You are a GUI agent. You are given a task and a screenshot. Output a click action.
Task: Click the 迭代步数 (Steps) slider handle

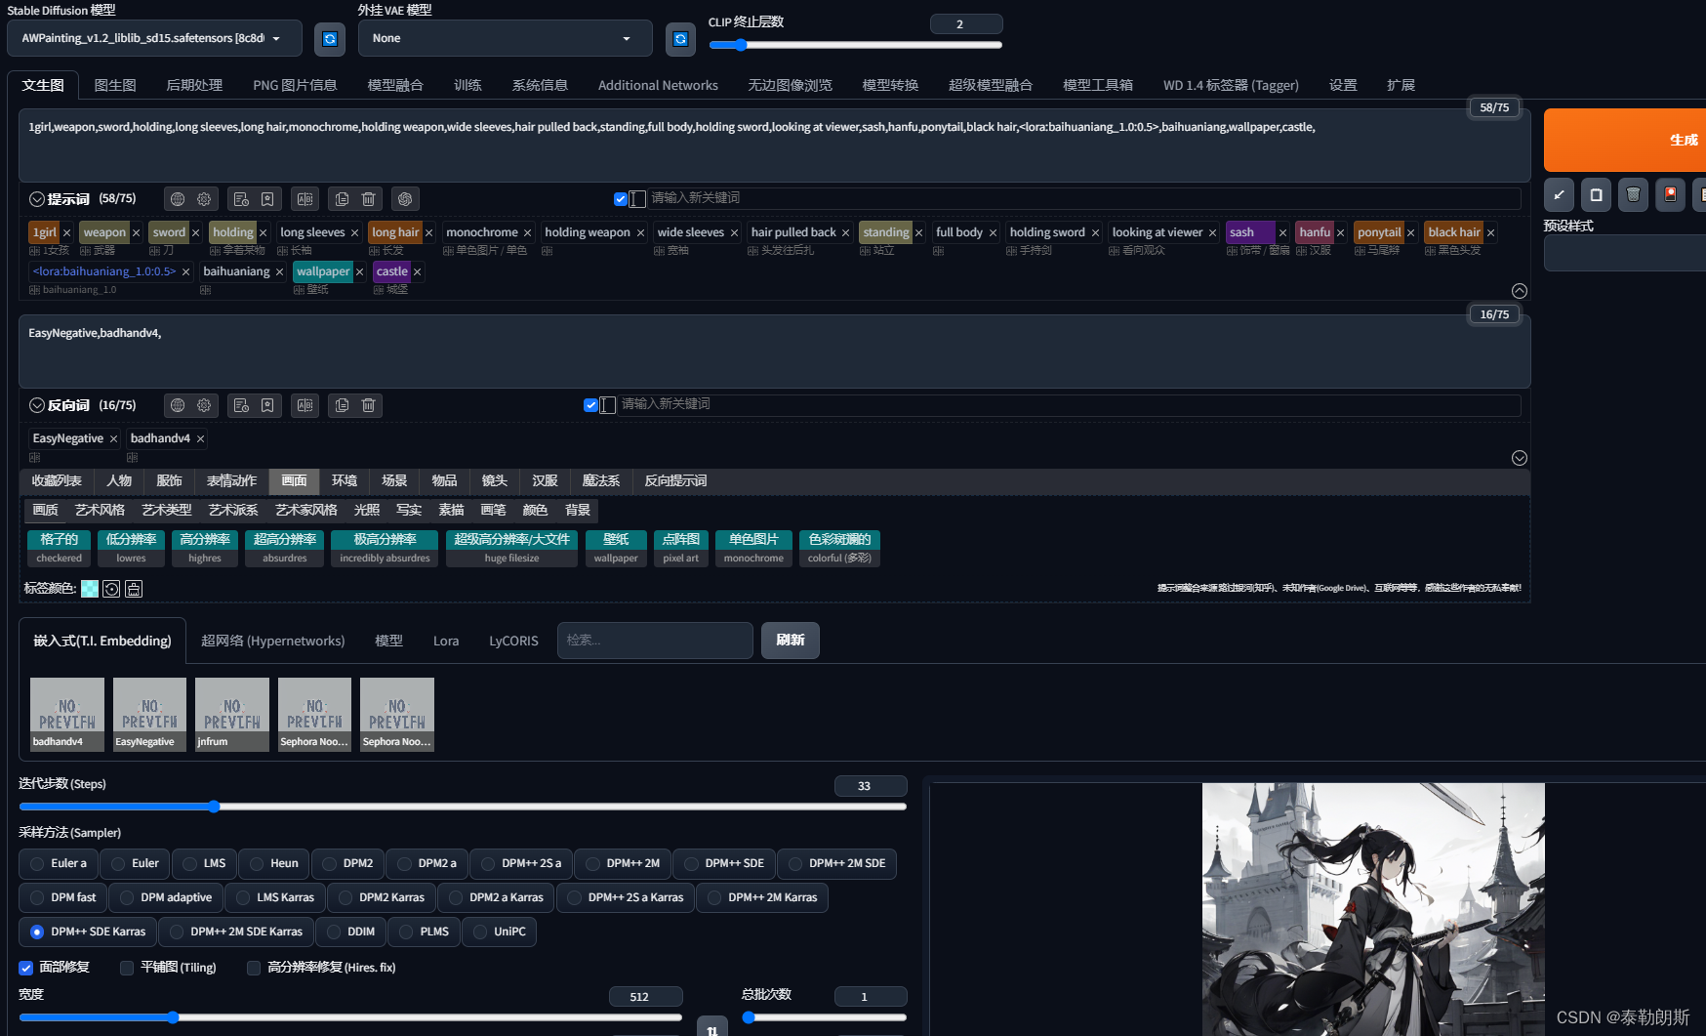click(x=214, y=807)
